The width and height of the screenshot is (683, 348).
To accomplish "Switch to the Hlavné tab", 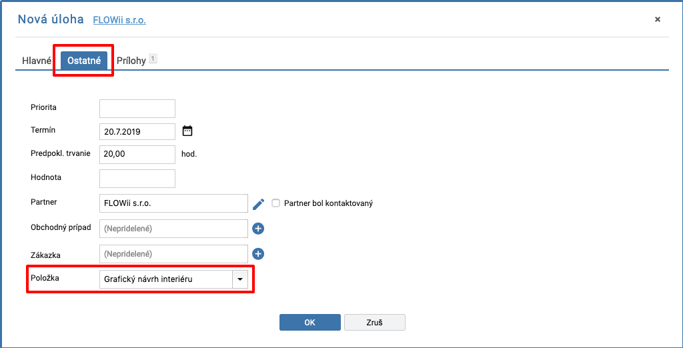I will [x=37, y=61].
